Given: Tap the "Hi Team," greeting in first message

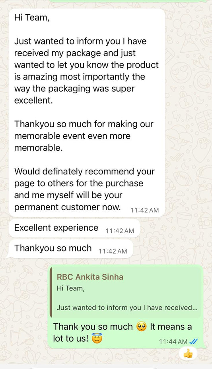Looking at the screenshot, I should coord(32,17).
